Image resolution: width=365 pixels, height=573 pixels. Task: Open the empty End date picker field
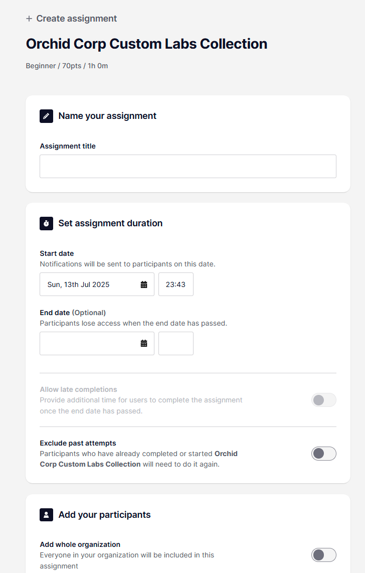pyautogui.click(x=97, y=344)
